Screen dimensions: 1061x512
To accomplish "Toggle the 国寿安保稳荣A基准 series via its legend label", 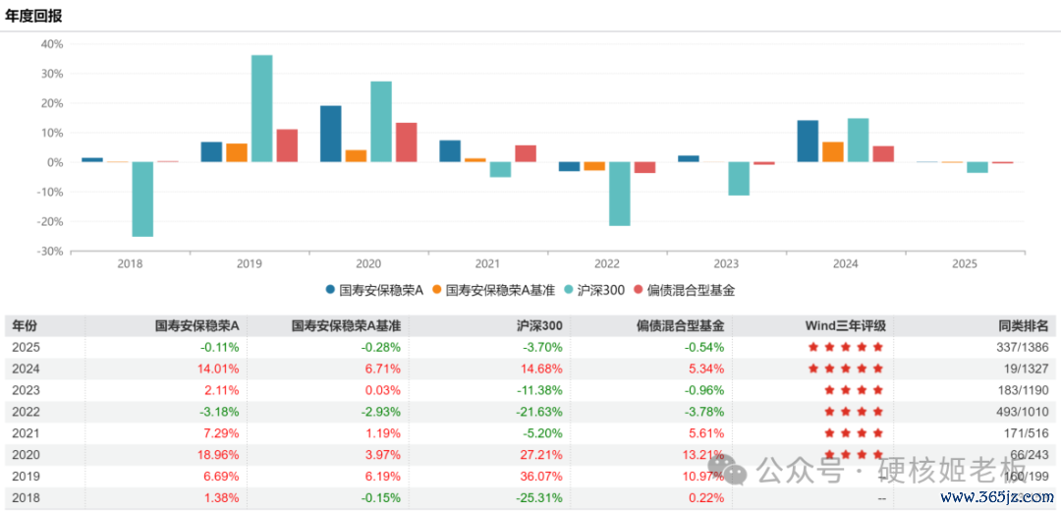I will tap(500, 290).
